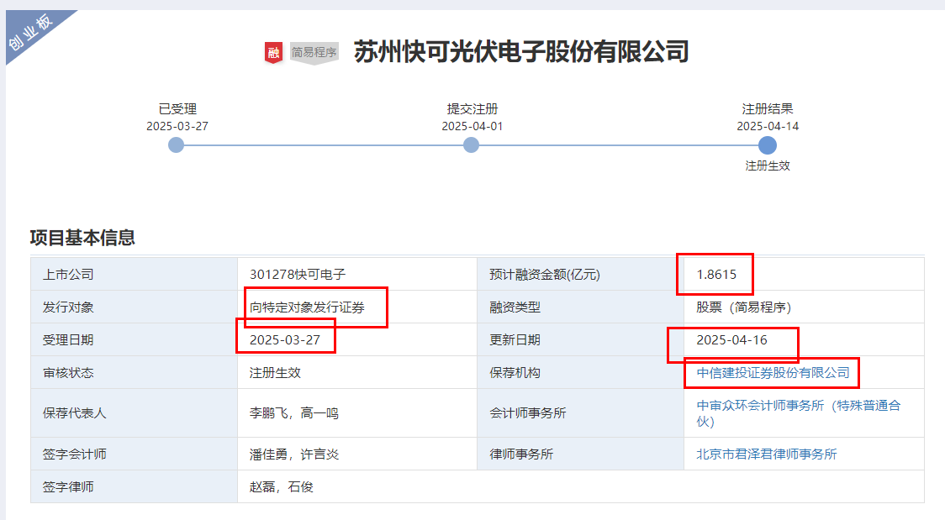Image resolution: width=945 pixels, height=520 pixels.
Task: Click the sponsor representatives 李鹏飞，高一鸣 cell
Action: [294, 412]
